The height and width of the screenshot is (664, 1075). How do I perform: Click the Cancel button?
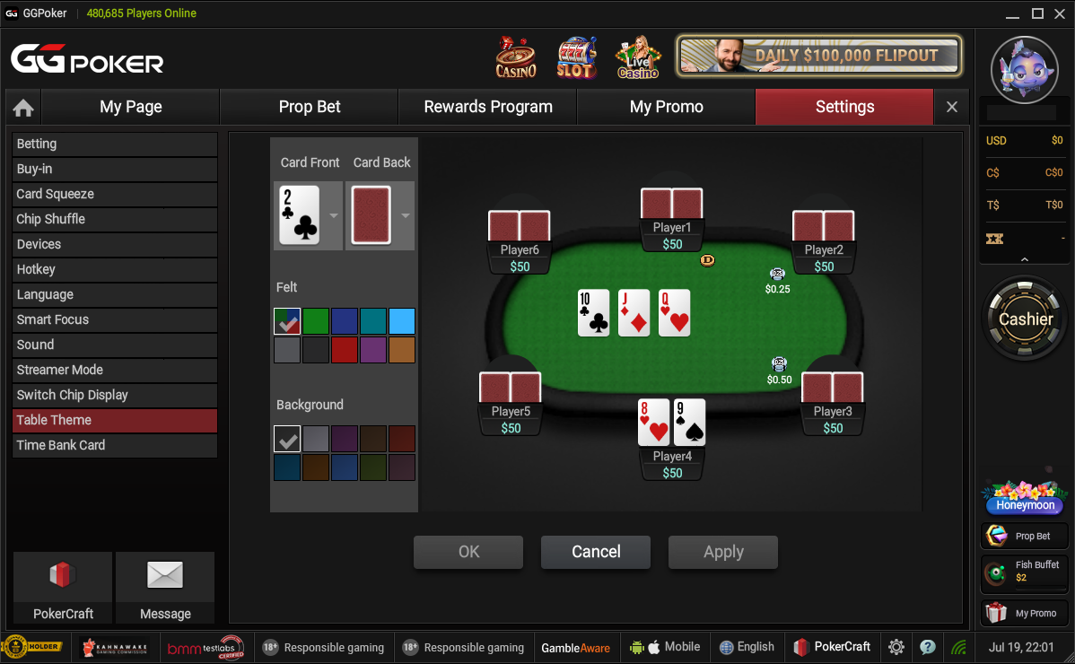[x=596, y=553]
